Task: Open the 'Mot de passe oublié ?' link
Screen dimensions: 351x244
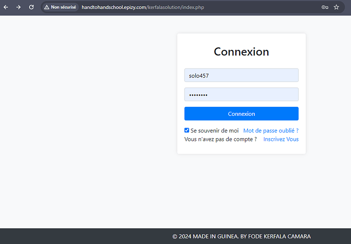Action: [x=271, y=131]
